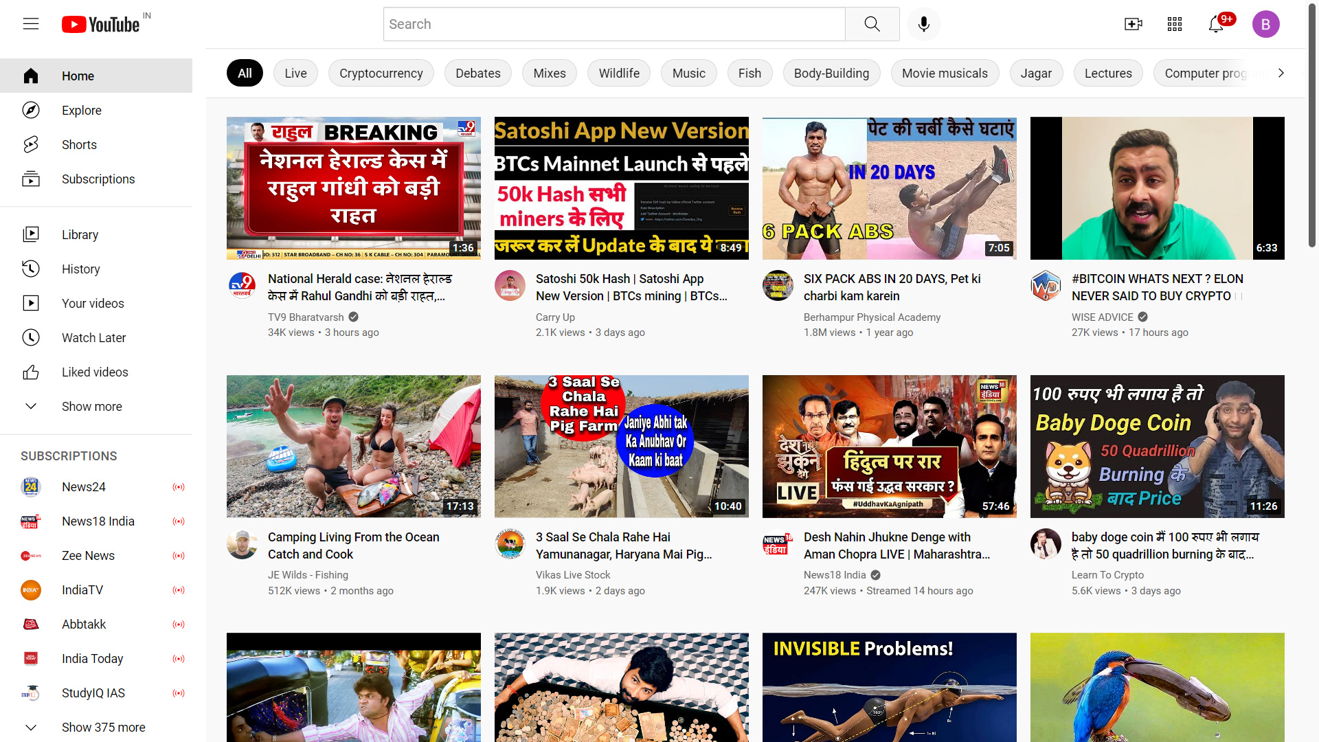Open StudyIQ IAS subscription channel
Image resolution: width=1319 pixels, height=742 pixels.
96,693
